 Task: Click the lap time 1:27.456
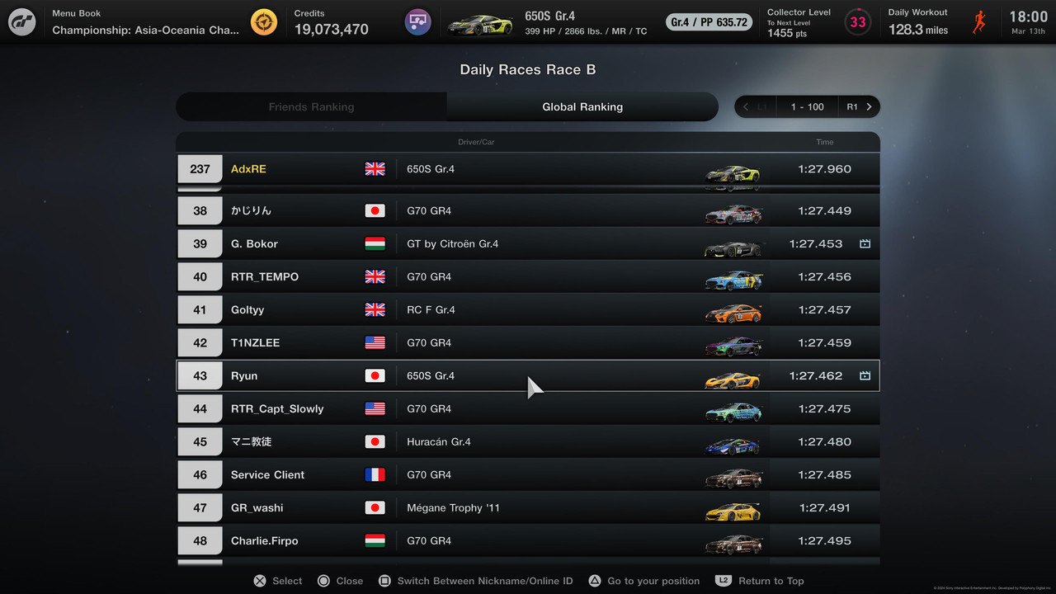coord(824,276)
